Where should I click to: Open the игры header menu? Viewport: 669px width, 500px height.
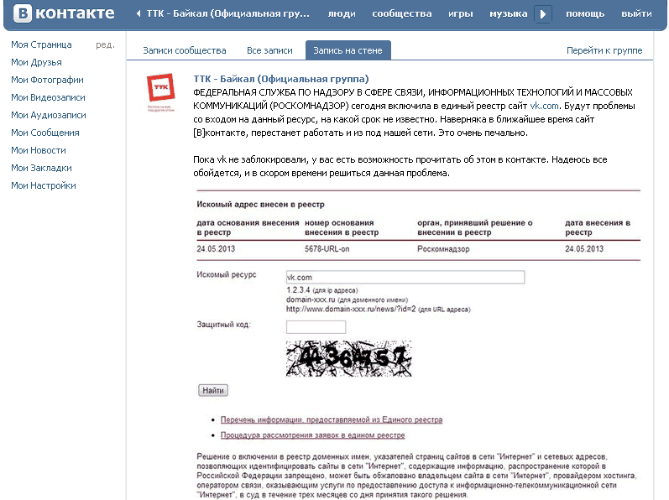tap(461, 13)
